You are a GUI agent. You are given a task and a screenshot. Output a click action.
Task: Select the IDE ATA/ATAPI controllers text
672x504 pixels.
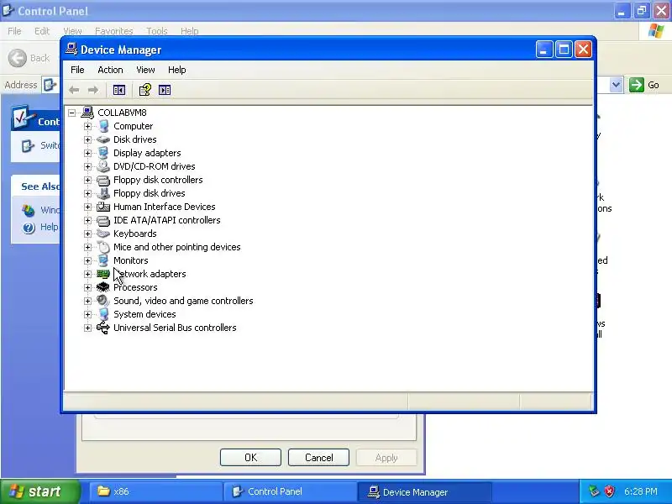(166, 220)
